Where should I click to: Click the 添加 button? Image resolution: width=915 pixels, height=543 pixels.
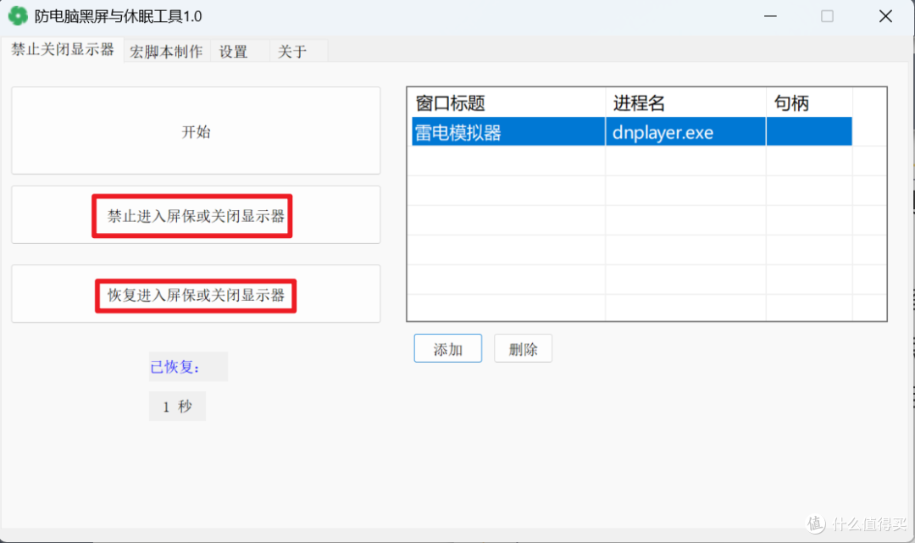(447, 348)
